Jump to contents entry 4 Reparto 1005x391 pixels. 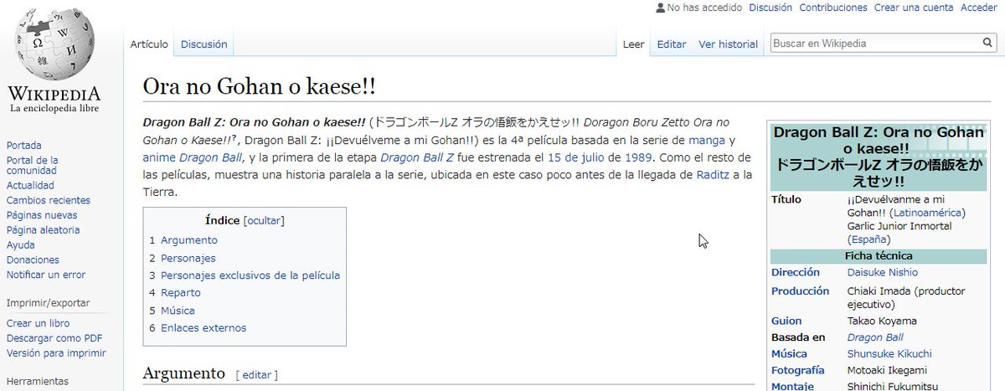click(x=175, y=293)
